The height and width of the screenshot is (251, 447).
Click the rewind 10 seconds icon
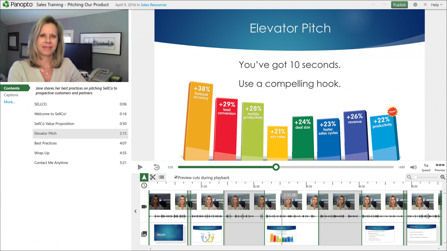coord(156,167)
